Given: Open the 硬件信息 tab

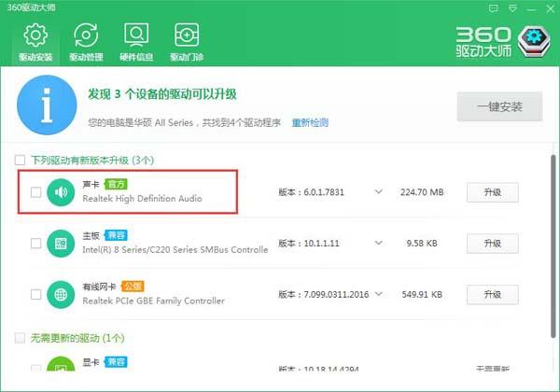Looking at the screenshot, I should [136, 42].
